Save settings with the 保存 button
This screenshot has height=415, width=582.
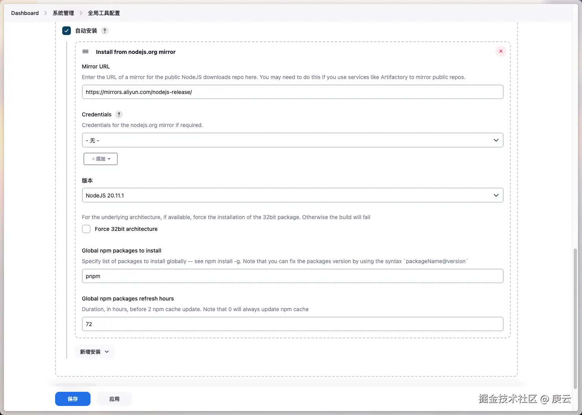click(73, 399)
